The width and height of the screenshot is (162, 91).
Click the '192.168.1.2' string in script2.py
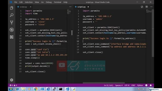105,16
